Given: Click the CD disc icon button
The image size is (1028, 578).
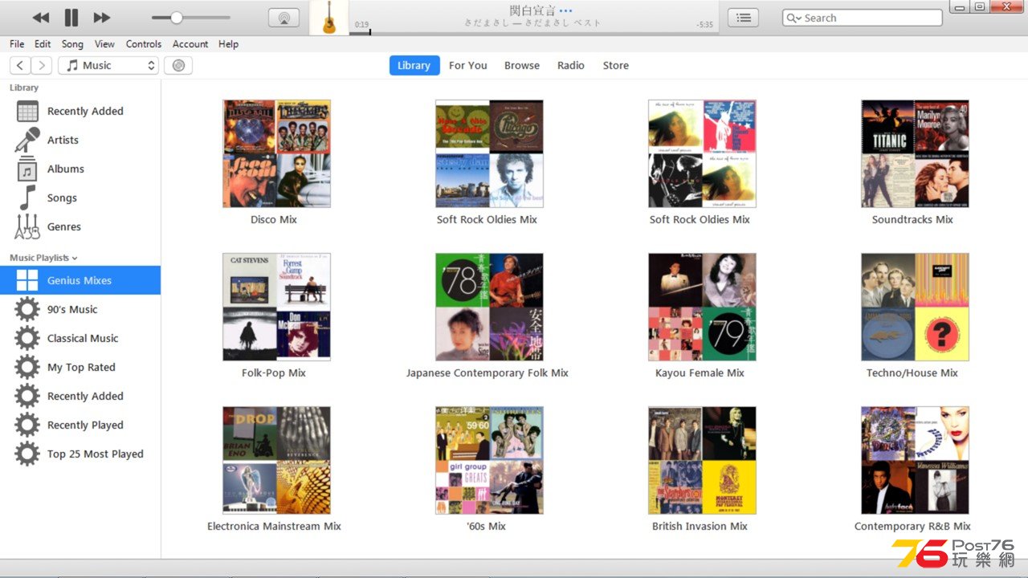Looking at the screenshot, I should tap(178, 66).
